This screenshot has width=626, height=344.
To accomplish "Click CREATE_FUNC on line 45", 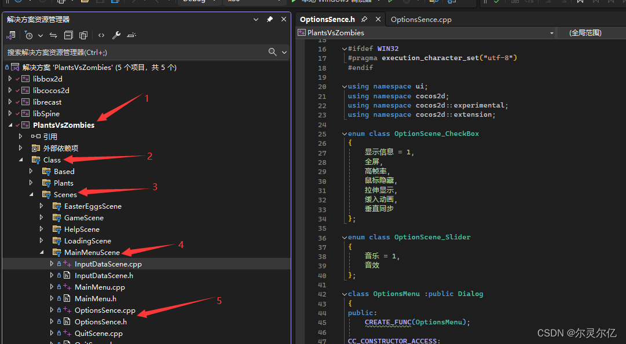I will (x=388, y=322).
